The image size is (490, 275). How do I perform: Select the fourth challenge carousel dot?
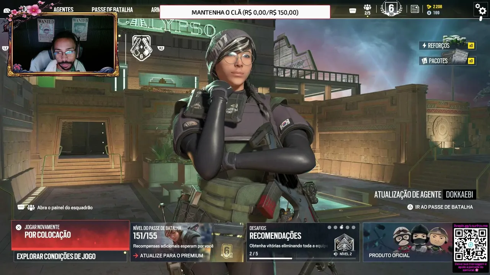point(348,227)
